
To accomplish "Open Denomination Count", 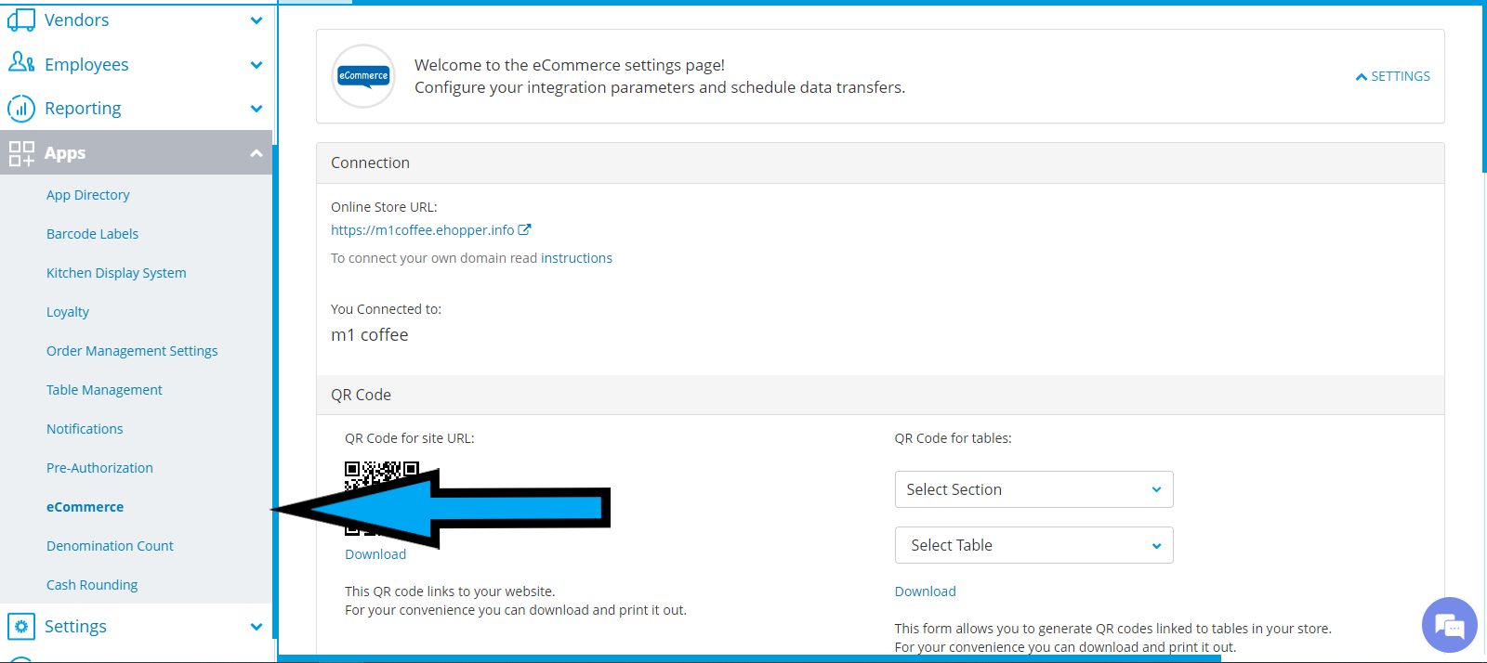I will [x=110, y=546].
